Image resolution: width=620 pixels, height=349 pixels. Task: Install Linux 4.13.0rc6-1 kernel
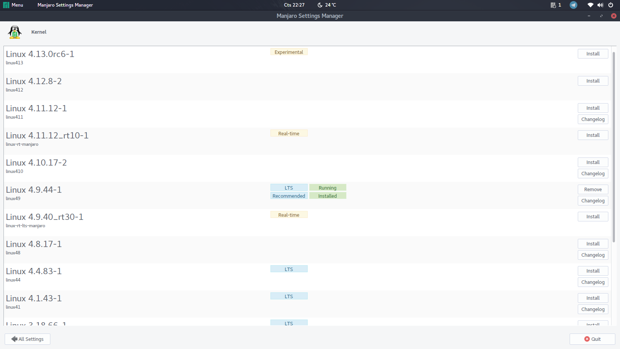pos(593,54)
